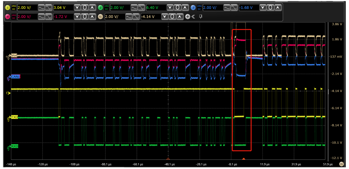Collapse channel bar with double chevron
Viewport: 349px width, 169px height.
(193, 16)
